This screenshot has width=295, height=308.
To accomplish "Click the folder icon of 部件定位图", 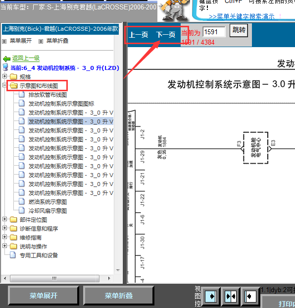I will (x=13, y=219).
